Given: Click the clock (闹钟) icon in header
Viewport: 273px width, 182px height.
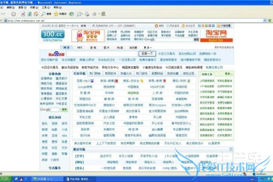Looking at the screenshot, I should [157, 26].
